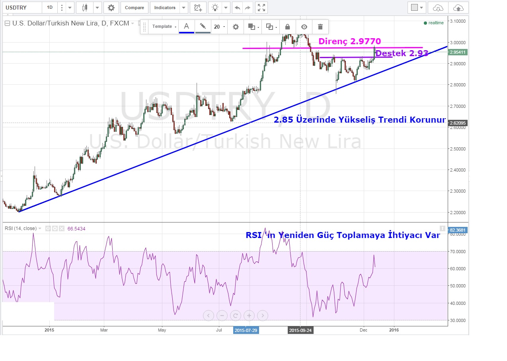Delete the selected drawing with trash icon
The image size is (507, 361).
[x=320, y=27]
